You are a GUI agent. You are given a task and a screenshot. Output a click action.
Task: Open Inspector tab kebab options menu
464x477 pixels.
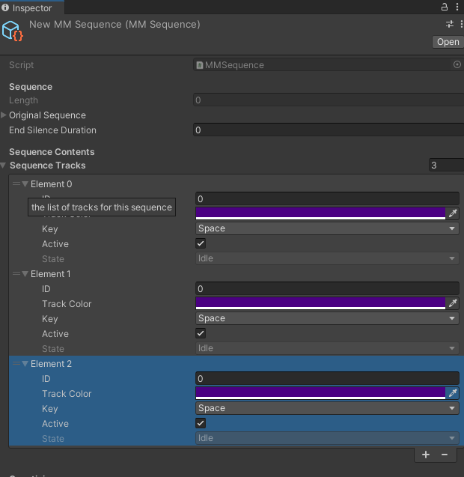(457, 7)
